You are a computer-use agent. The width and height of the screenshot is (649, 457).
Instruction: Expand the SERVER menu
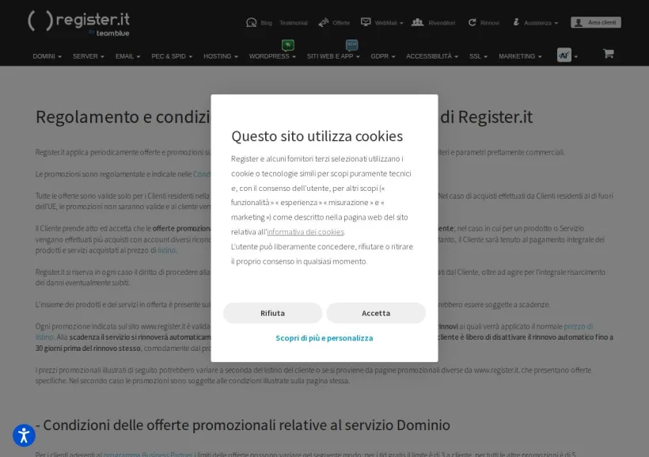click(x=89, y=56)
